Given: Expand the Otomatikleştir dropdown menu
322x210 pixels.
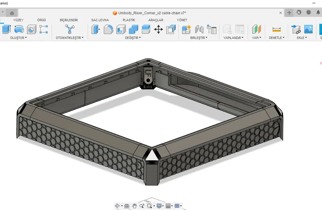Looking at the screenshot, I should 70,38.
